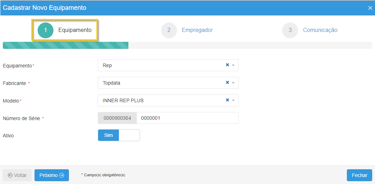
Task: Click the Voltar button
Action: point(17,175)
